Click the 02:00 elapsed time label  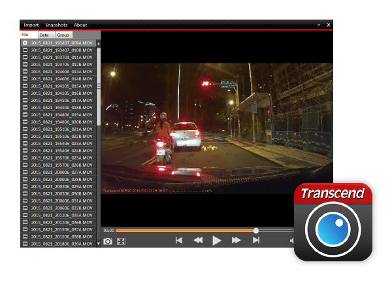click(x=108, y=231)
